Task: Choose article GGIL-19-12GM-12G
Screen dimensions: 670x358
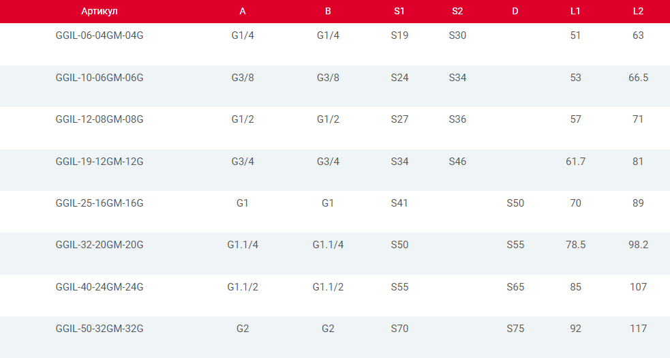Action: point(100,162)
